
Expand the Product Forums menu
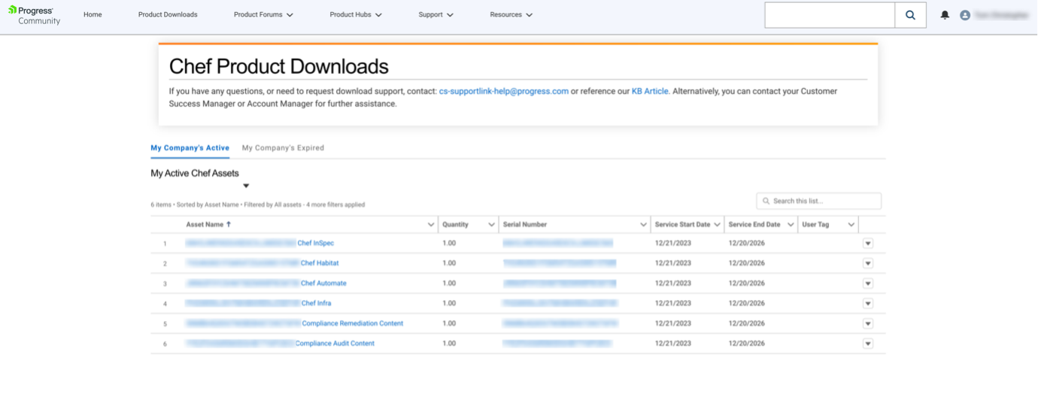pyautogui.click(x=263, y=15)
